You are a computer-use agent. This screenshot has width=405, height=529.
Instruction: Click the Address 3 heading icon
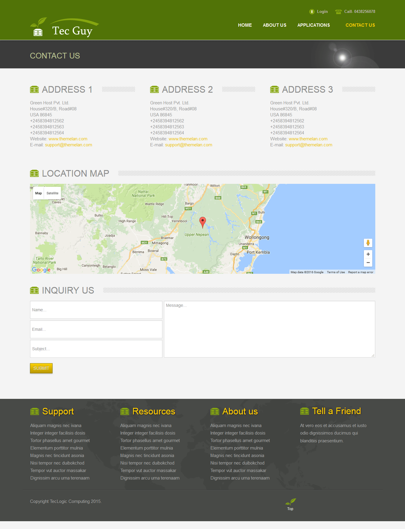click(x=275, y=89)
